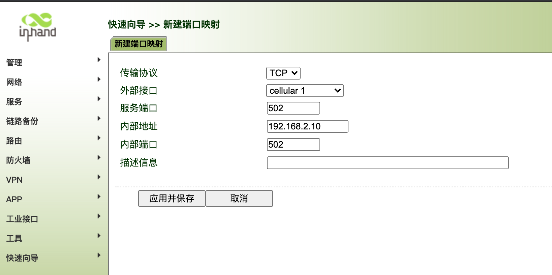Expand the 管理 menu arrow
Image resolution: width=552 pixels, height=275 pixels.
point(99,60)
